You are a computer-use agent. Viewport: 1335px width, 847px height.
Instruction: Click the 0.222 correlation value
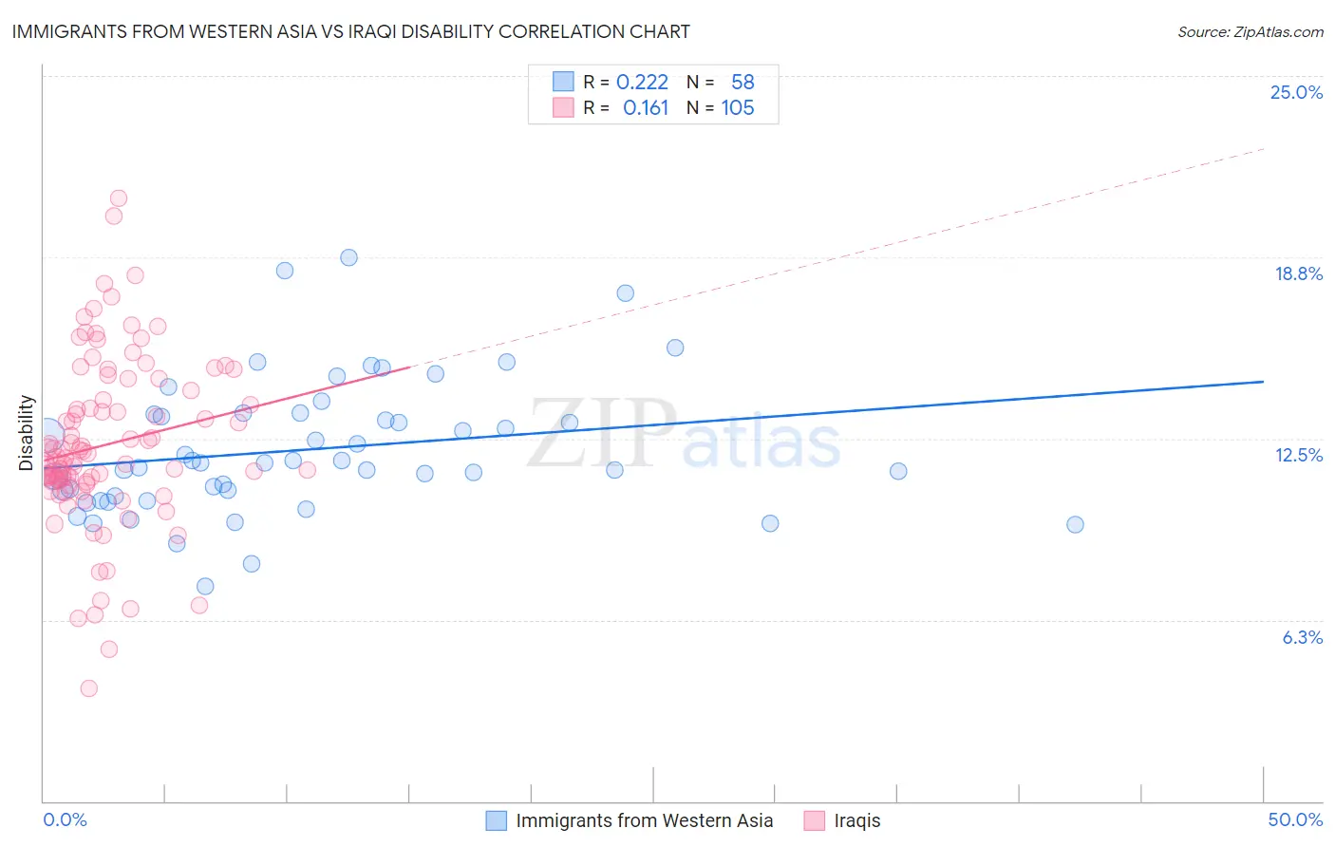click(x=642, y=82)
